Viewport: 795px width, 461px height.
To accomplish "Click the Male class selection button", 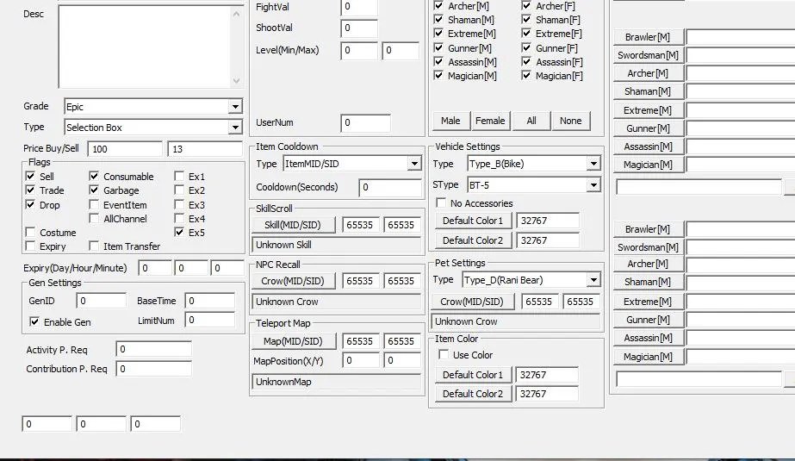I will click(450, 121).
